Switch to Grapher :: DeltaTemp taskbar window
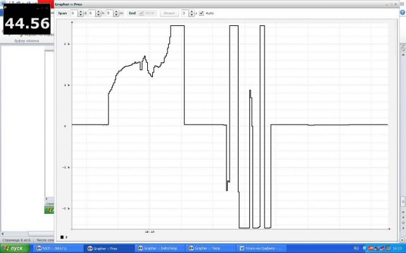The image size is (406, 253). coord(160,249)
